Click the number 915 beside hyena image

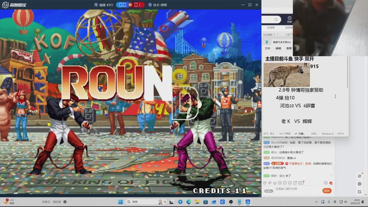pyautogui.click(x=314, y=66)
